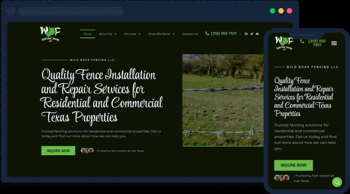Click mobile 'Trusted by farm owners all over Texas' text
350x194 pixels.
pos(314,178)
